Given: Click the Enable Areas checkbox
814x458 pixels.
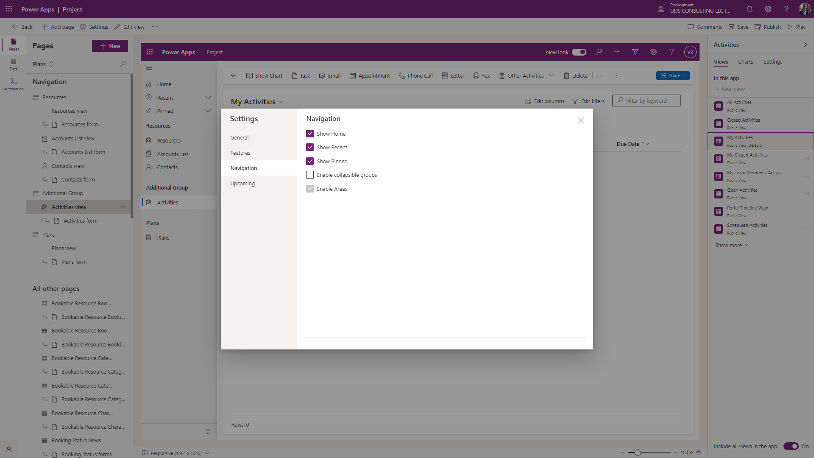Looking at the screenshot, I should click(x=310, y=189).
